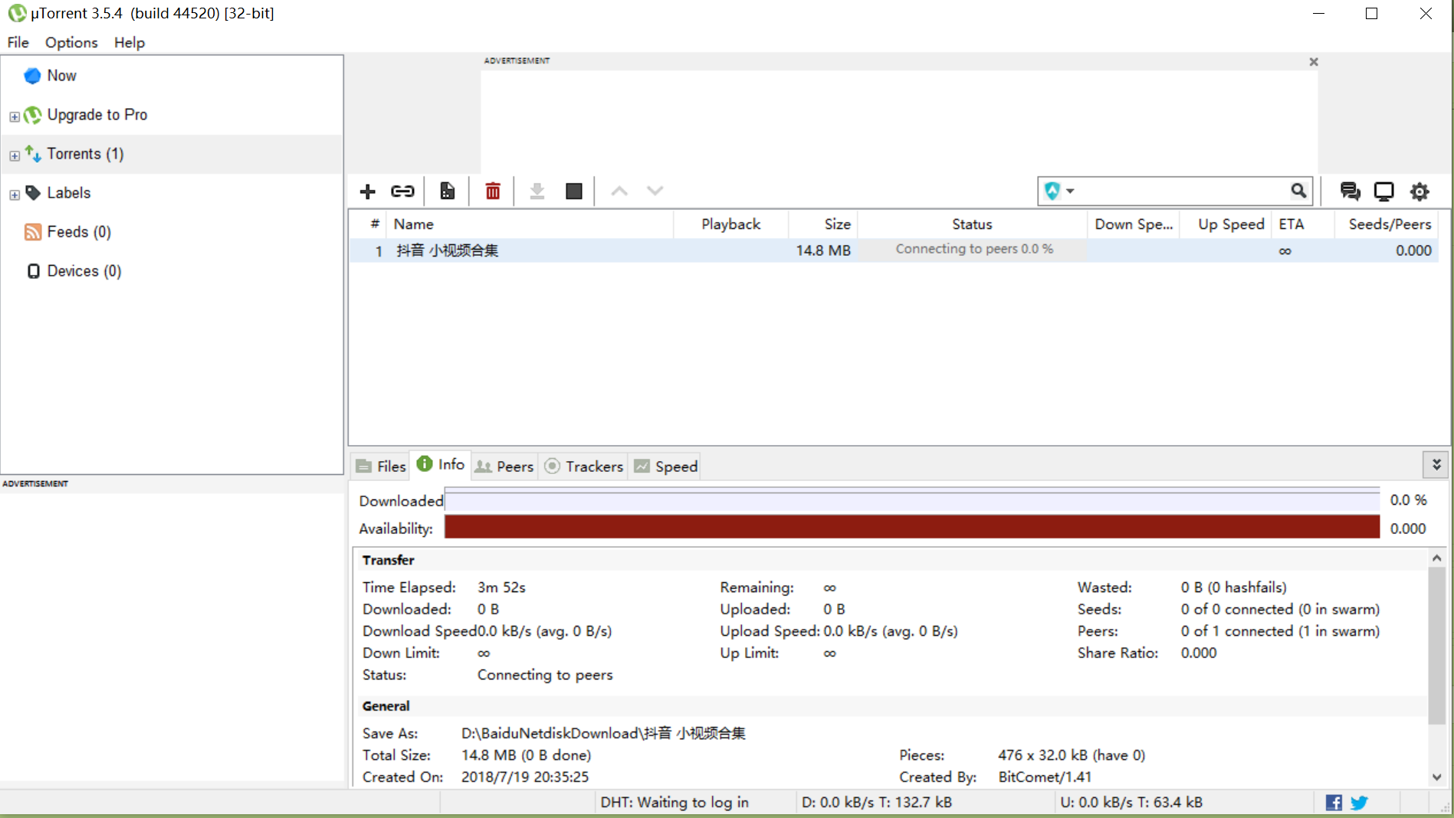Open Preferences gear icon

[x=1420, y=191]
